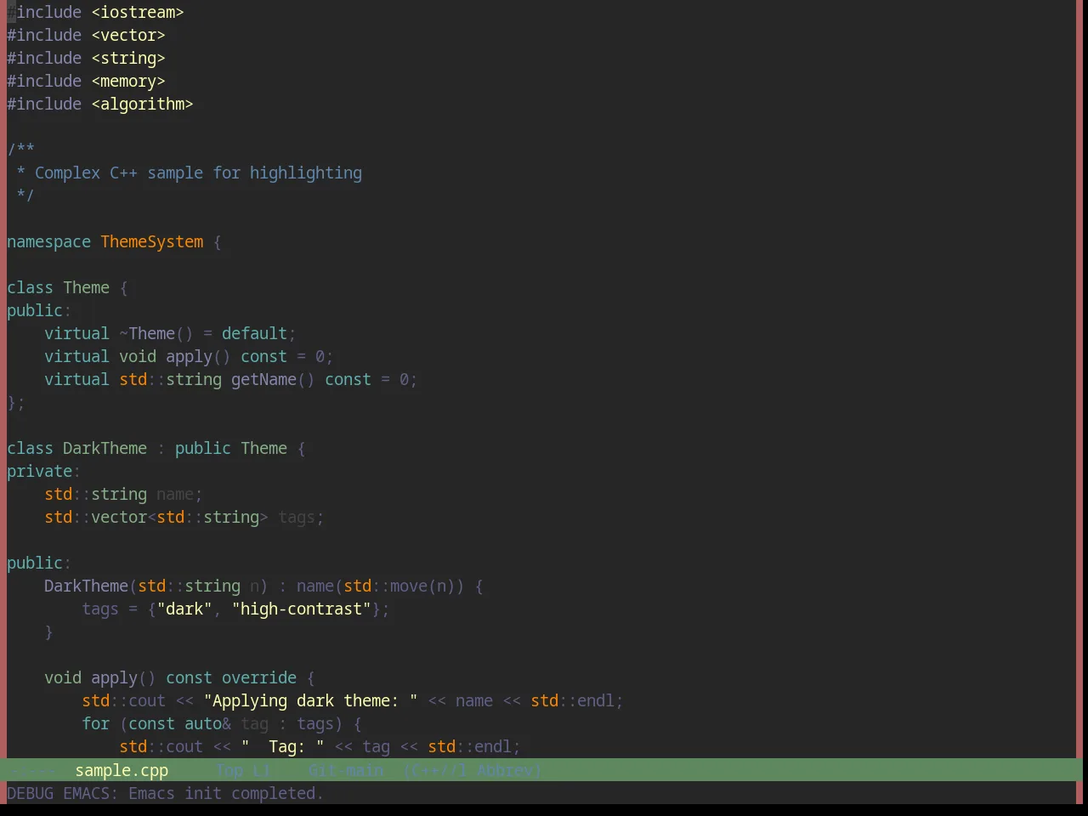
Task: Click the '<memory>' include header
Action: pos(128,81)
